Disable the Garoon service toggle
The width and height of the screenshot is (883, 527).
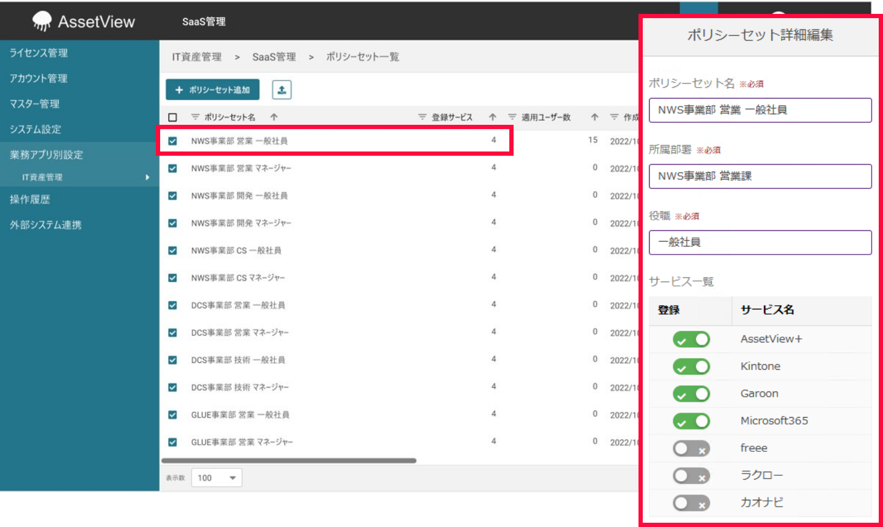691,393
